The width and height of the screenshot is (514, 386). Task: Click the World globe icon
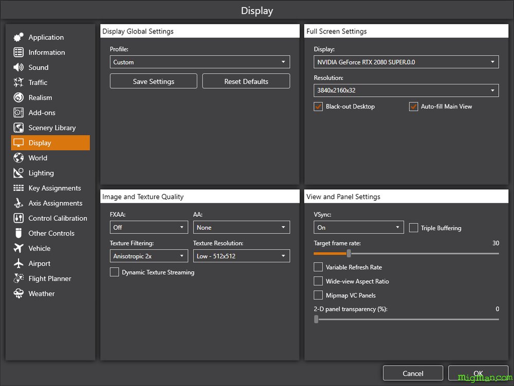(x=19, y=158)
